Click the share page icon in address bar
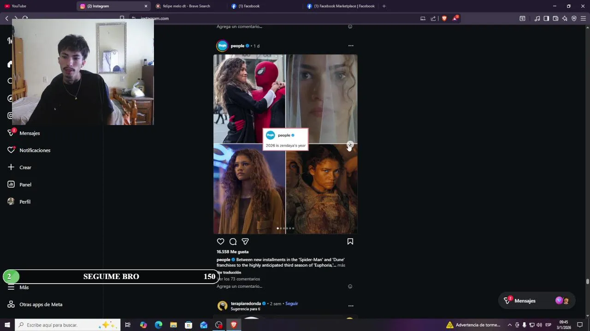The width and height of the screenshot is (590, 331). pyautogui.click(x=433, y=18)
